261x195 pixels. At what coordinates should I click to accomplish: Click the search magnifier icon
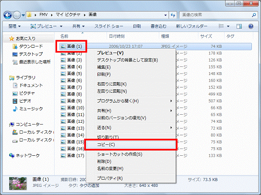[x=254, y=15]
